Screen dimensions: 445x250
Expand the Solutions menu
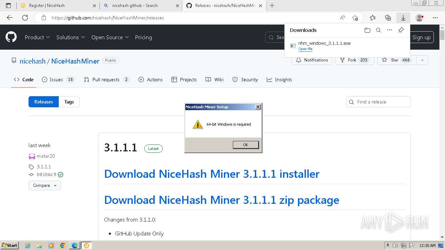click(x=70, y=37)
